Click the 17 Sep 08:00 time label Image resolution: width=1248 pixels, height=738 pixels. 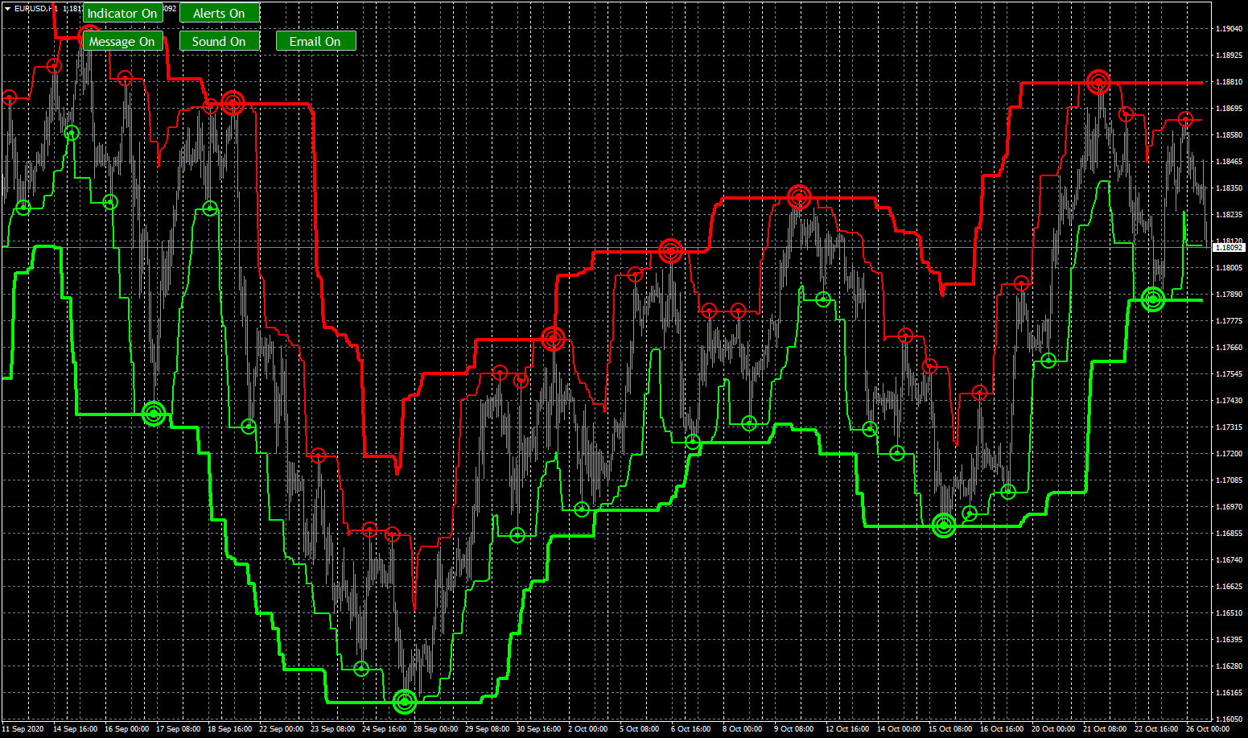[178, 729]
